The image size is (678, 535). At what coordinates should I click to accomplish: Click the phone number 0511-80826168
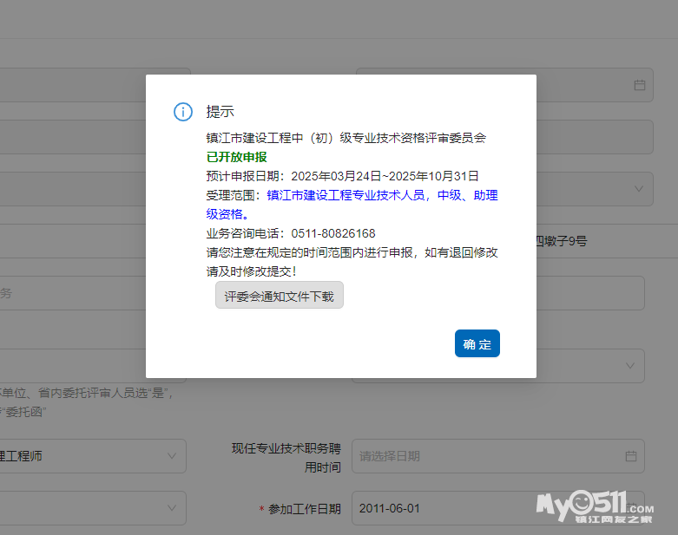[x=334, y=233]
